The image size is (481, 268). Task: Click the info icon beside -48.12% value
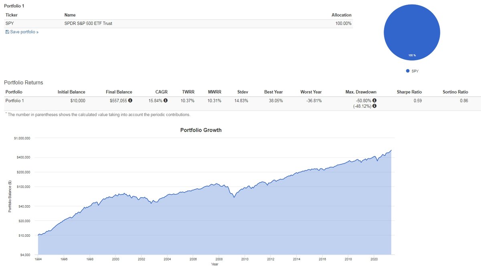pyautogui.click(x=374, y=106)
